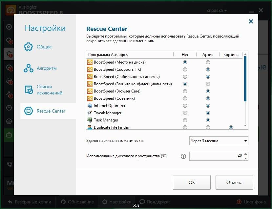
Task: Click the shield icon in main sidebar
Action: 10,54
